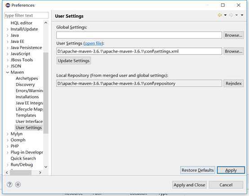Collapse the Maven tree node

pyautogui.click(x=8, y=72)
